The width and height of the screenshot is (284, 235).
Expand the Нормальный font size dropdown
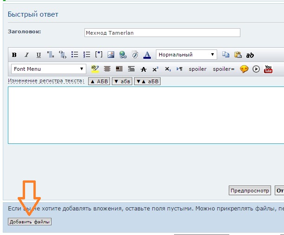click(x=187, y=55)
